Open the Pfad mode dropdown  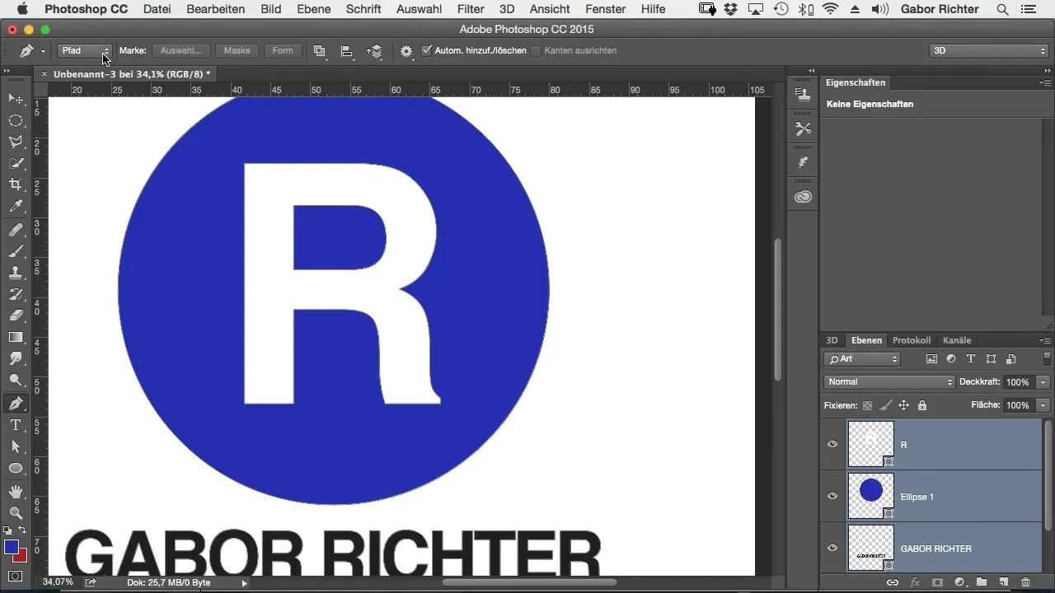(x=84, y=51)
